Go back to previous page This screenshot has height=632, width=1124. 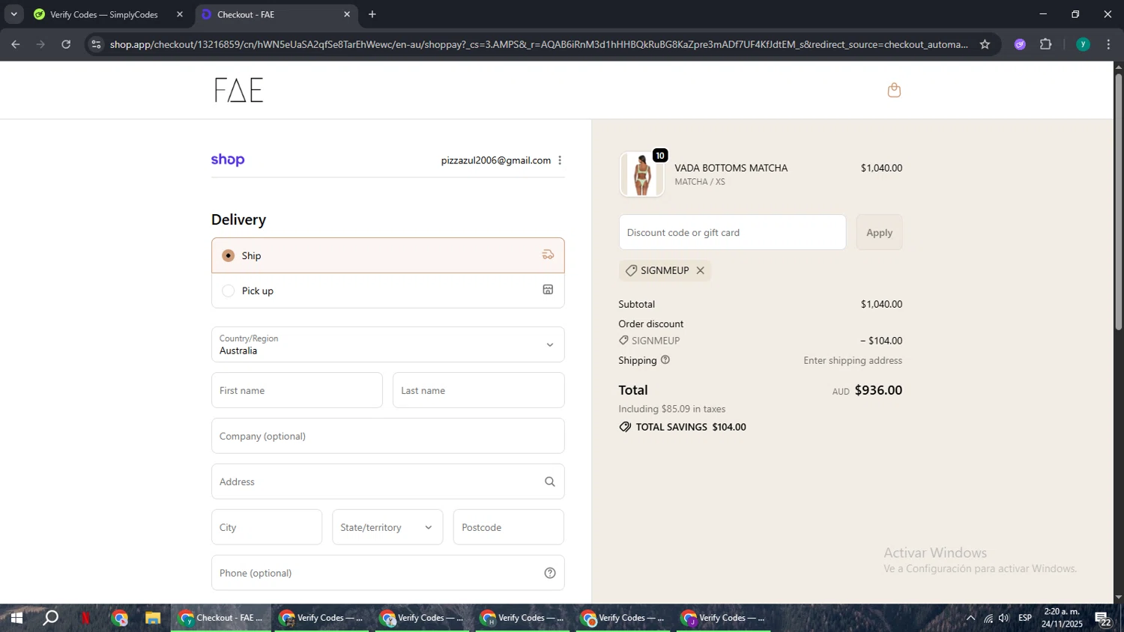point(15,44)
